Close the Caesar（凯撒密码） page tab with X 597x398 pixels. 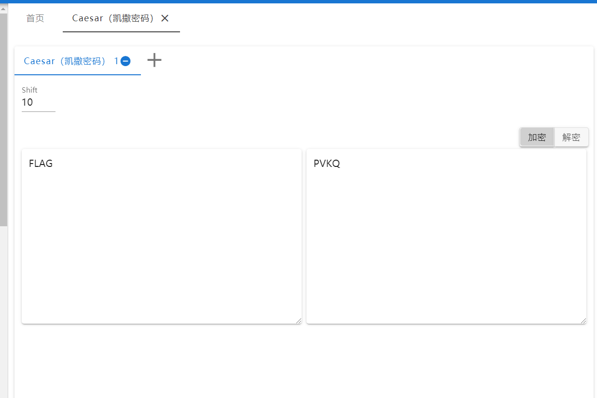165,18
